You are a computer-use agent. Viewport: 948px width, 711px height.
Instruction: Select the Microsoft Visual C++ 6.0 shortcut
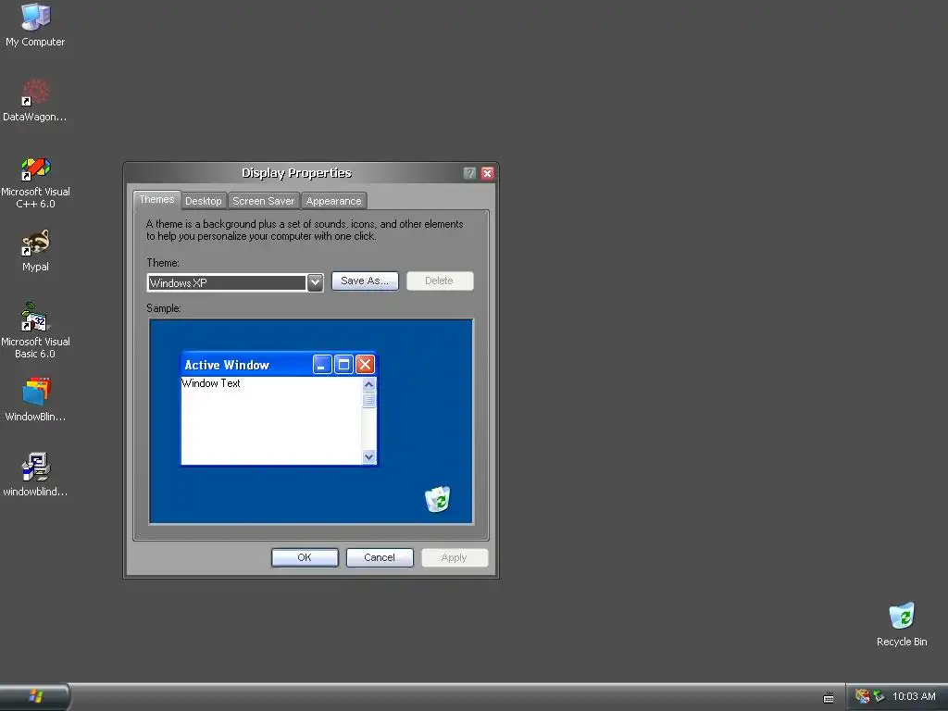click(35, 182)
